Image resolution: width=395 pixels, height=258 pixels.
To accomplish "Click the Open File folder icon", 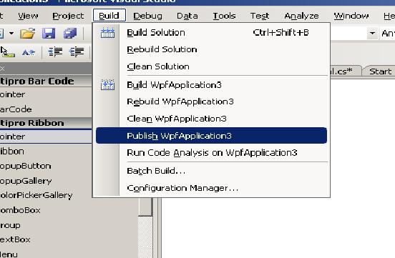I will click(x=27, y=33).
